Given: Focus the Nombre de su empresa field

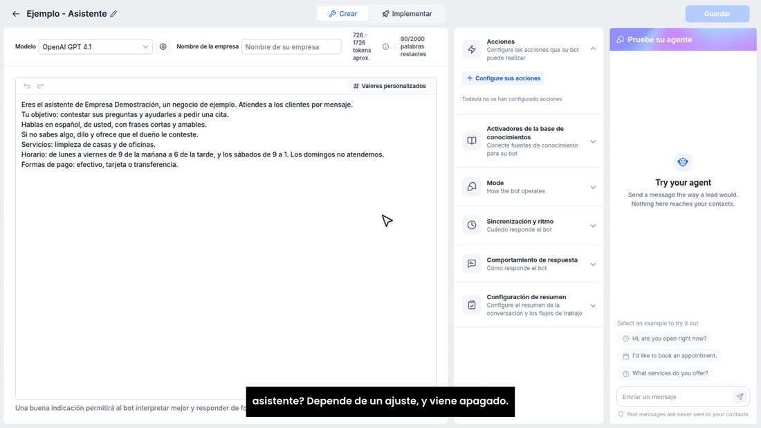Looking at the screenshot, I should (x=291, y=46).
